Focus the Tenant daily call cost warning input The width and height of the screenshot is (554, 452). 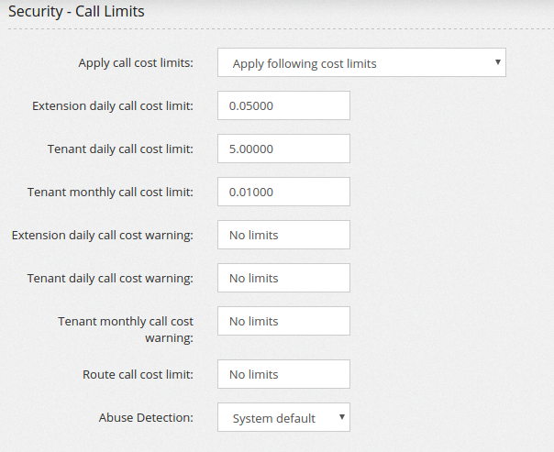283,278
